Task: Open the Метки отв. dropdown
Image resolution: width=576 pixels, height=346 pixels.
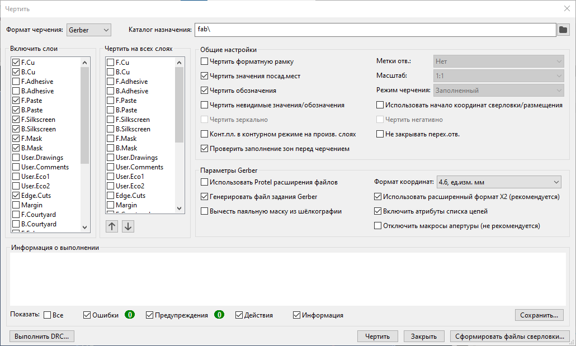Action: point(498,61)
